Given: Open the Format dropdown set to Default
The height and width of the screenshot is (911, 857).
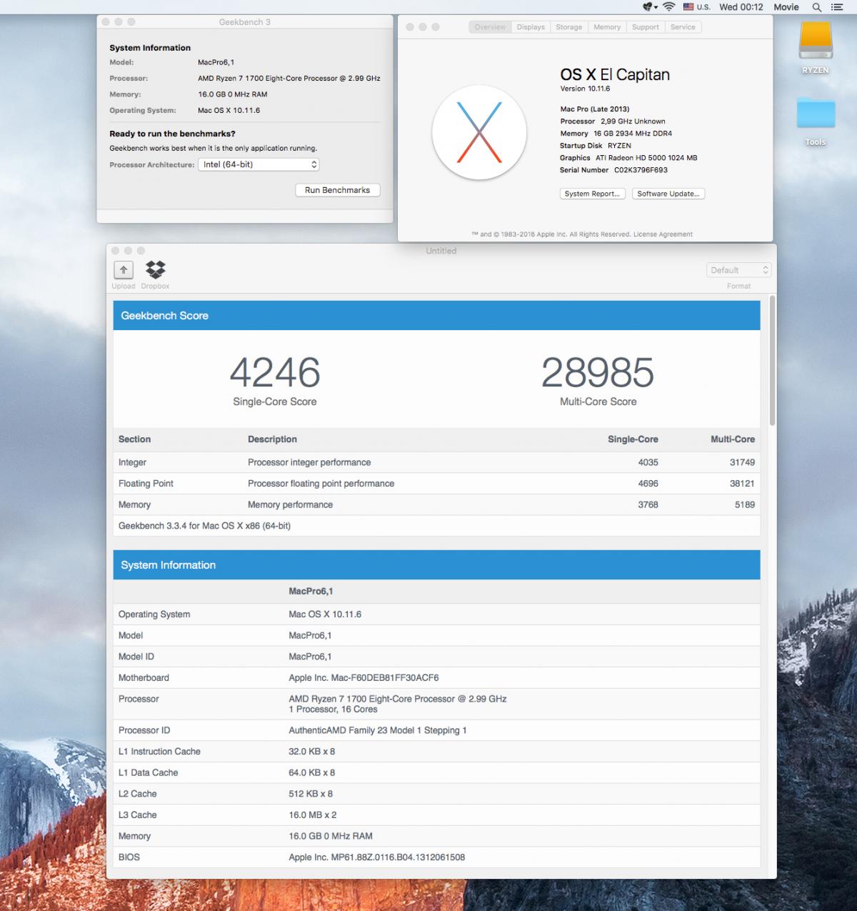Looking at the screenshot, I should coord(739,270).
